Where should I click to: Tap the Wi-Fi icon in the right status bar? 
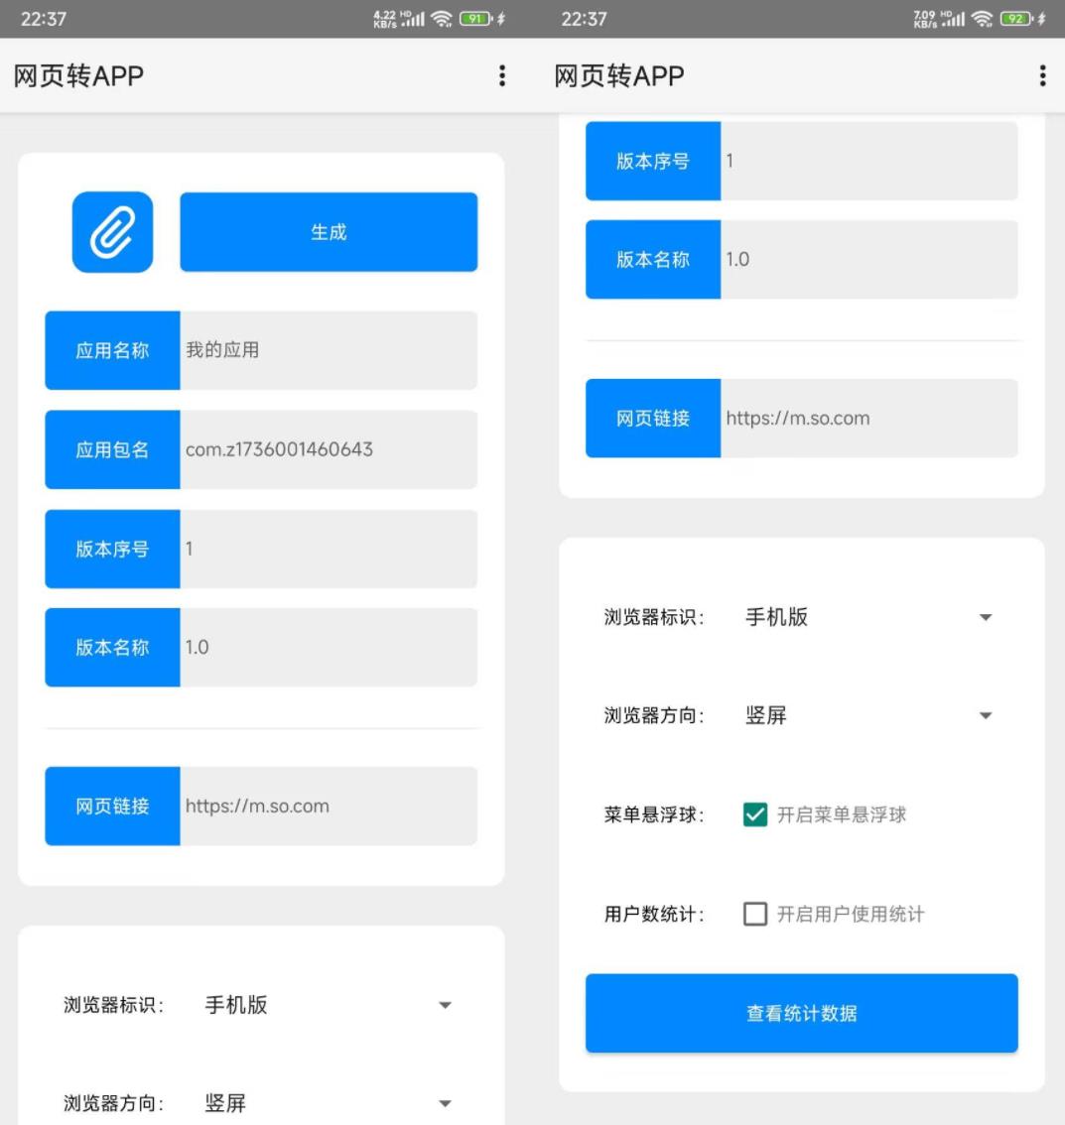point(983,19)
